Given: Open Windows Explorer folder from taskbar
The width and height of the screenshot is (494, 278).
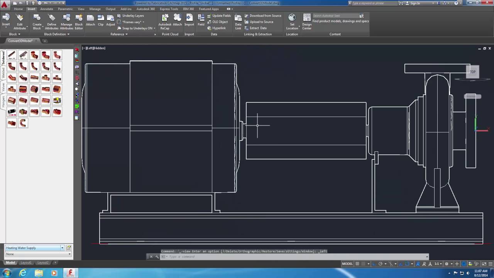Looking at the screenshot, I should click(39, 273).
